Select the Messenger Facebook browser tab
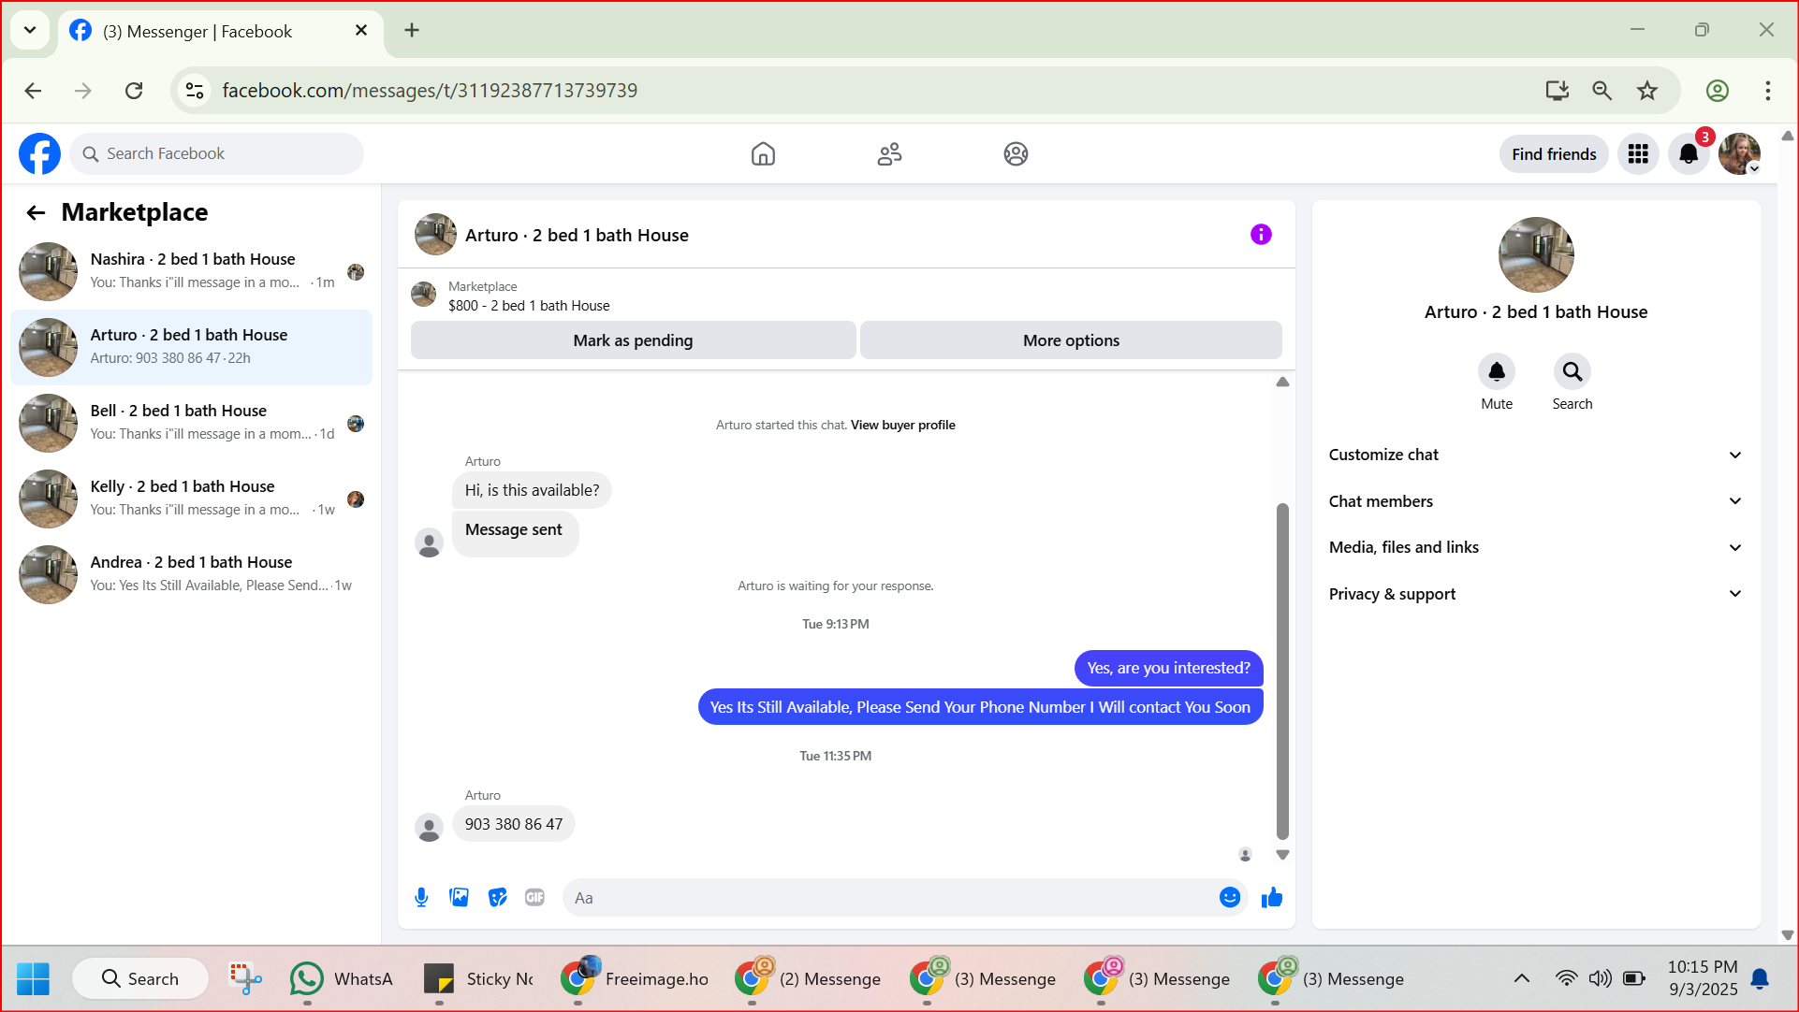1799x1012 pixels. [221, 32]
